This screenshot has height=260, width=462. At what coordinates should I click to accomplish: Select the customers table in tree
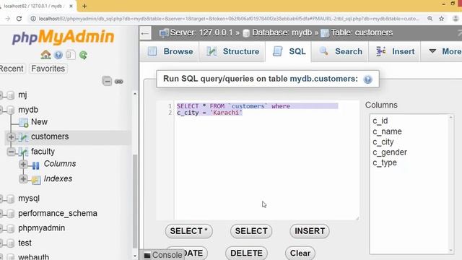click(x=50, y=136)
